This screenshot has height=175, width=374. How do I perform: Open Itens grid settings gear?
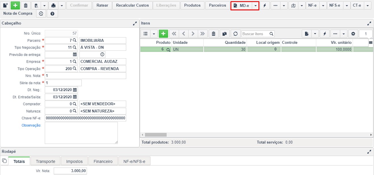[353, 34]
